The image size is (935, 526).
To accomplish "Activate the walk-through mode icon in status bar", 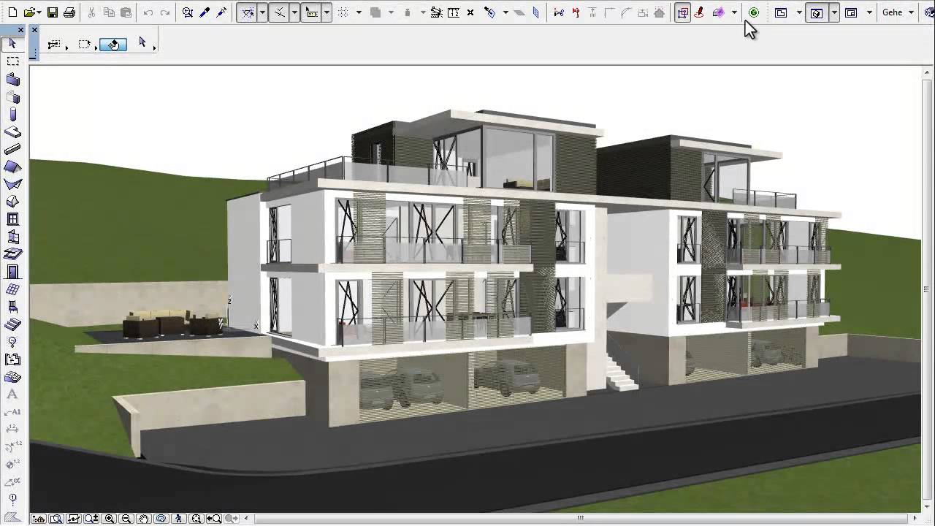I will pyautogui.click(x=179, y=519).
